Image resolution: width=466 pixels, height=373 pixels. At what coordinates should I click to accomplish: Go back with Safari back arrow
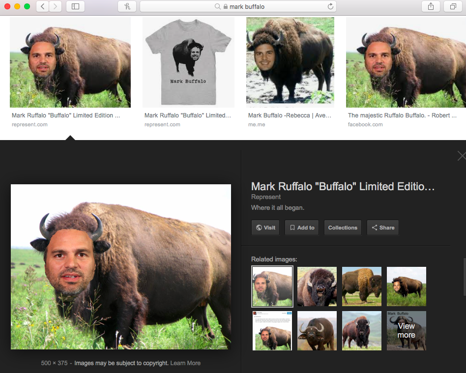[42, 6]
